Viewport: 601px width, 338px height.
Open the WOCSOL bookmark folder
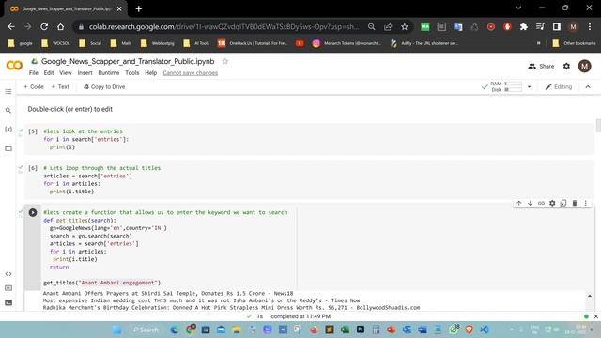56,43
